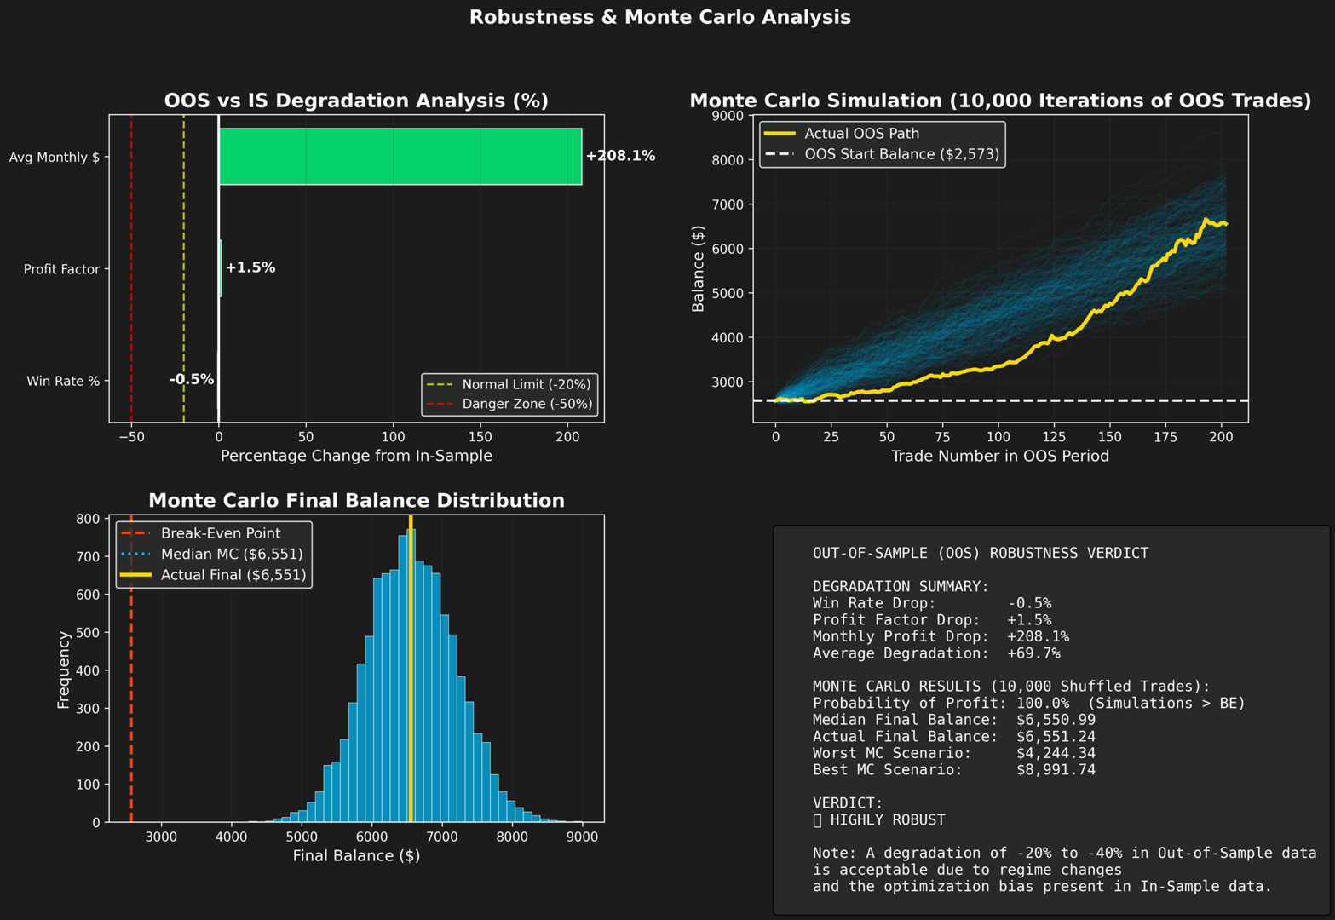
Task: Click the Probability of Profit line
Action: [1029, 704]
